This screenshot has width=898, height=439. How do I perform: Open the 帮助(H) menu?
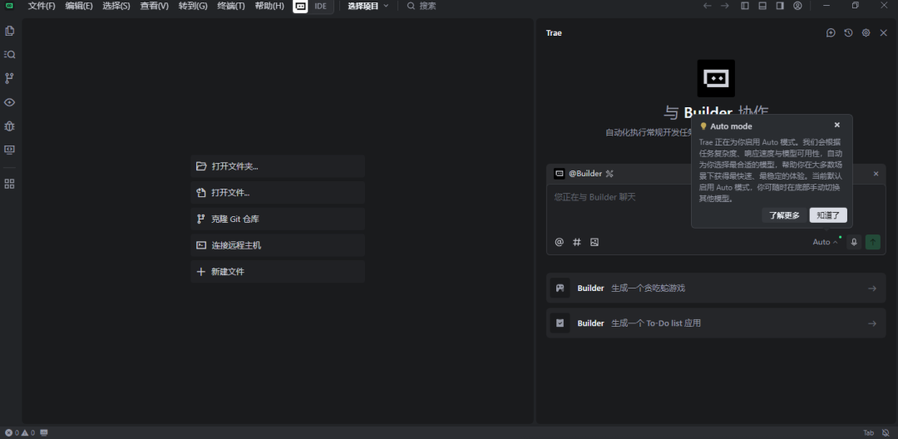click(269, 6)
